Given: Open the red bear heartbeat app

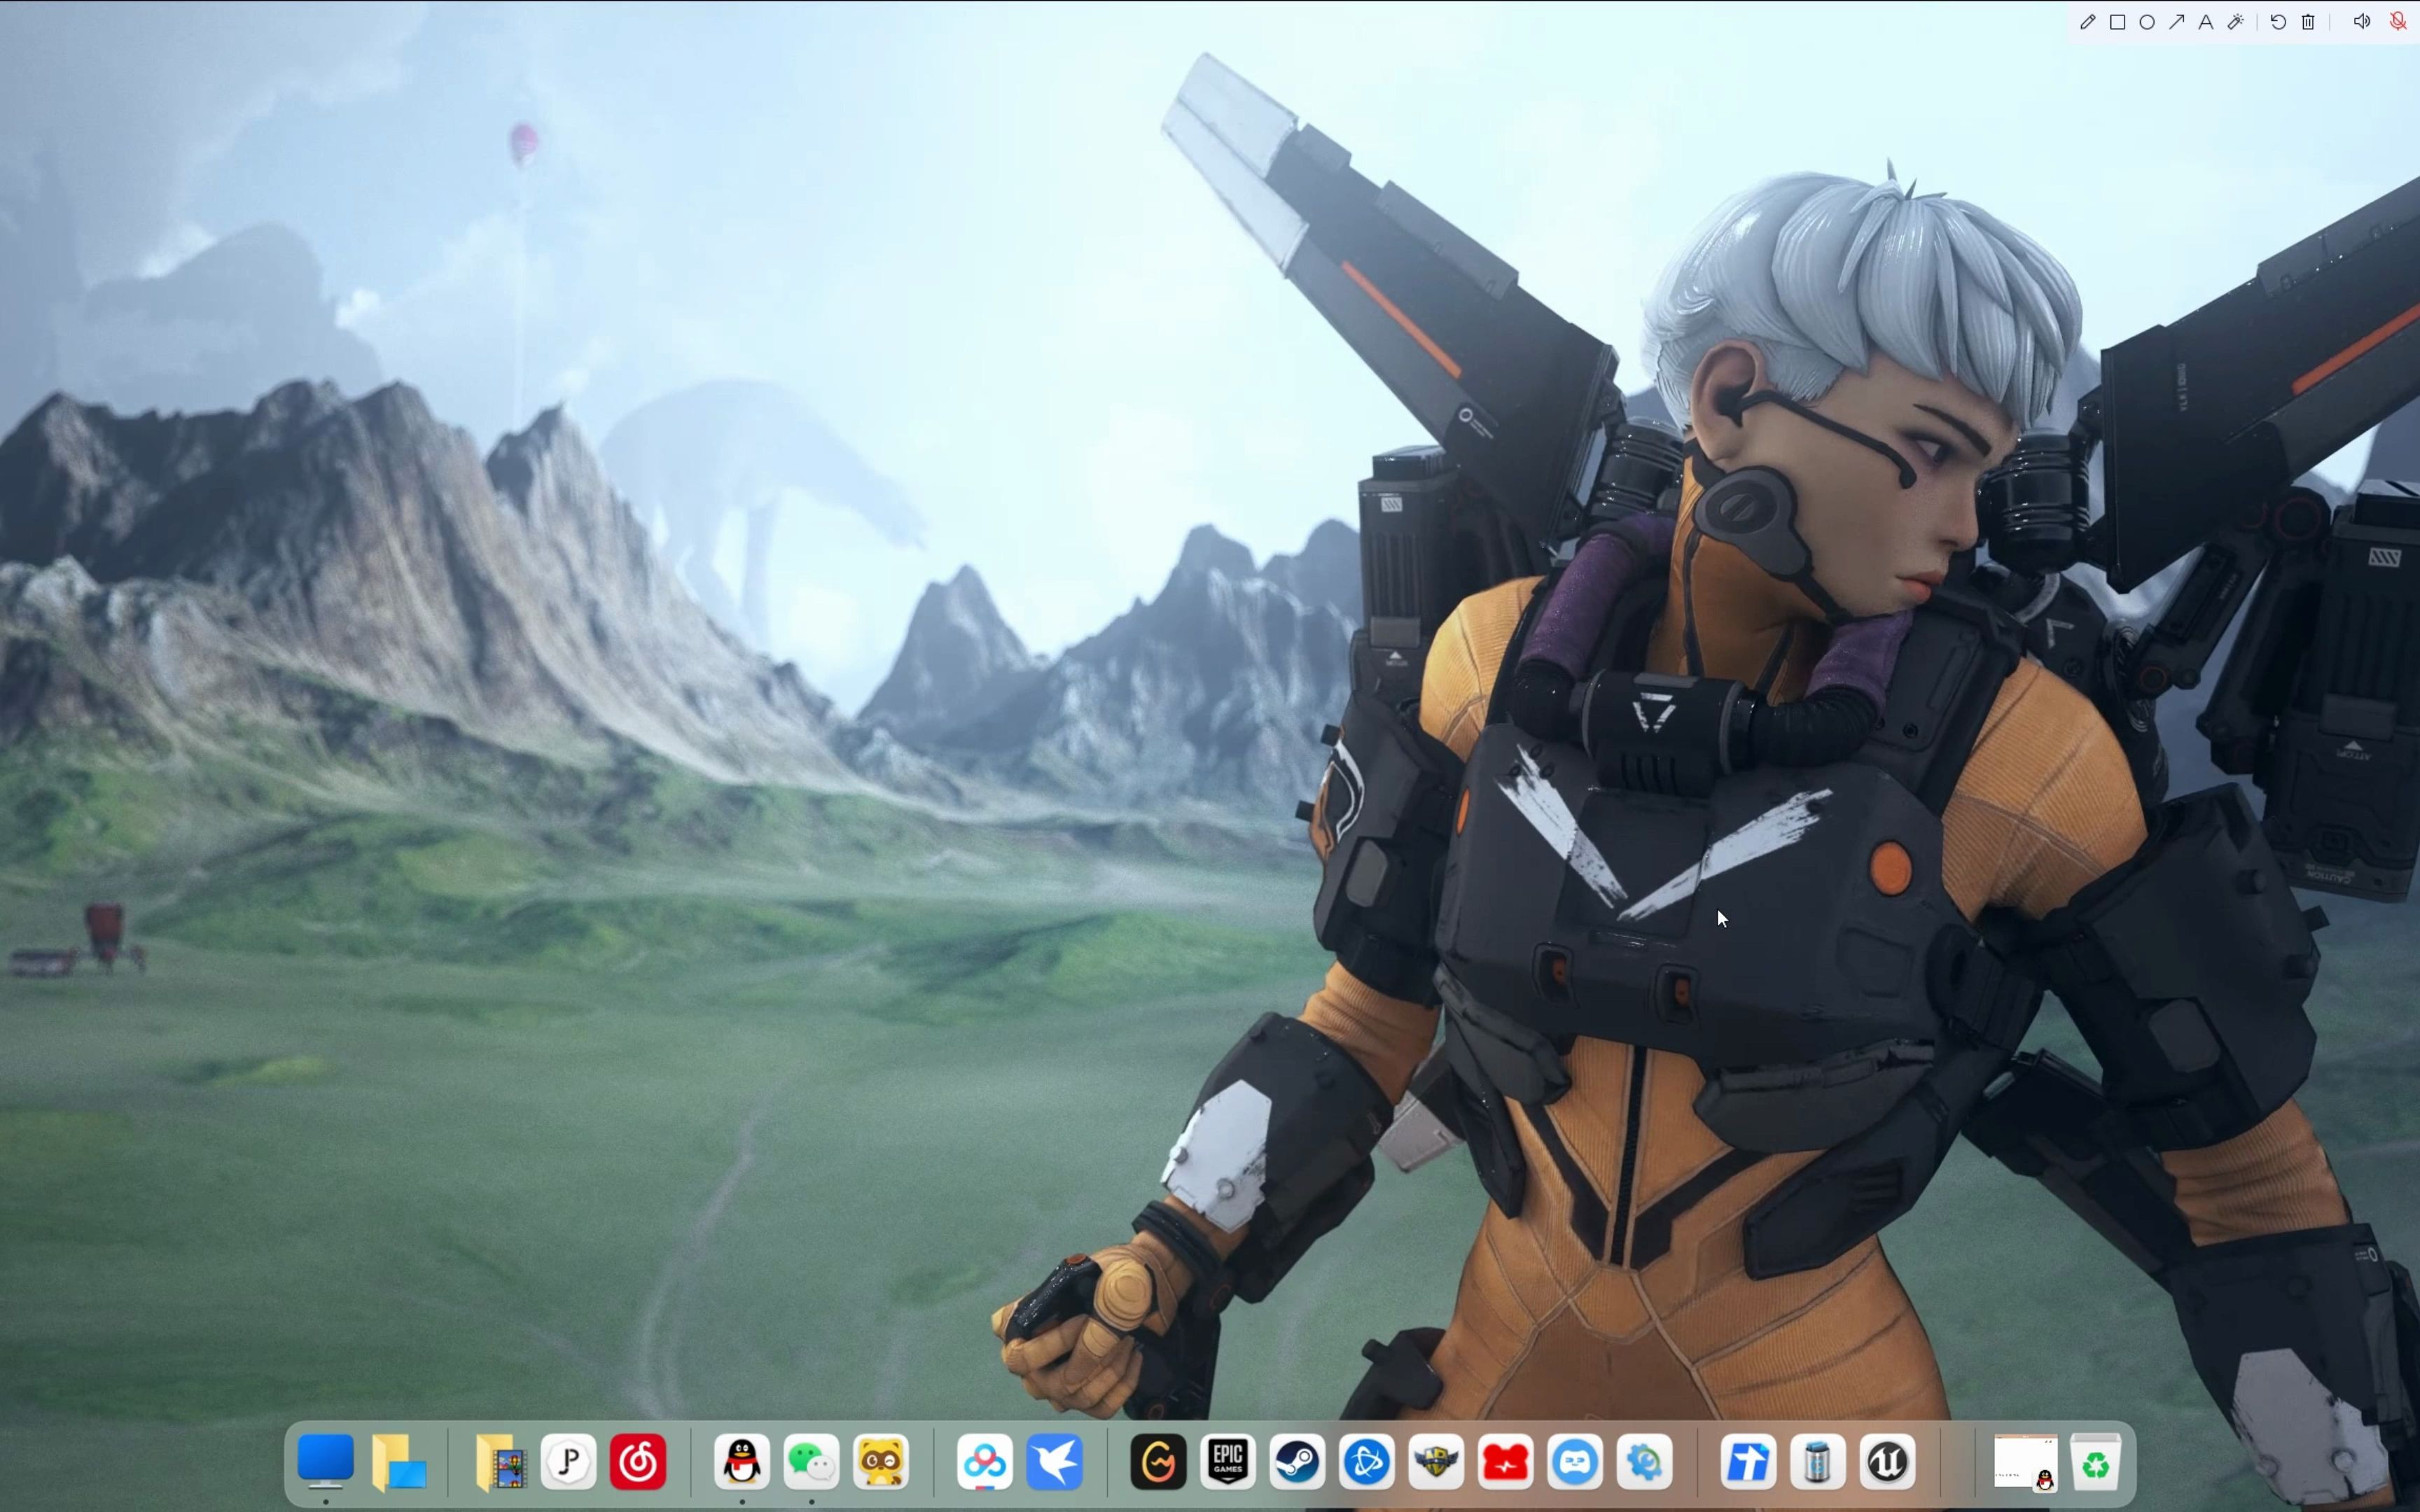Looking at the screenshot, I should point(1506,1462).
